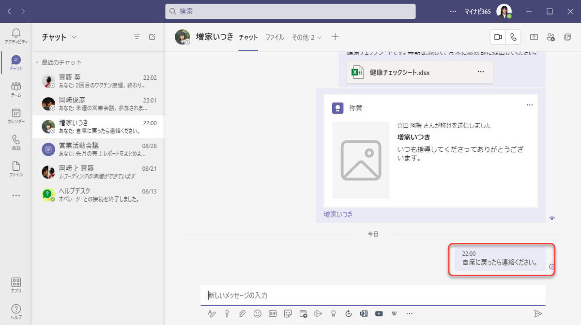
Task: Open the Approvals icon in compose toolbar
Action: pyautogui.click(x=349, y=313)
